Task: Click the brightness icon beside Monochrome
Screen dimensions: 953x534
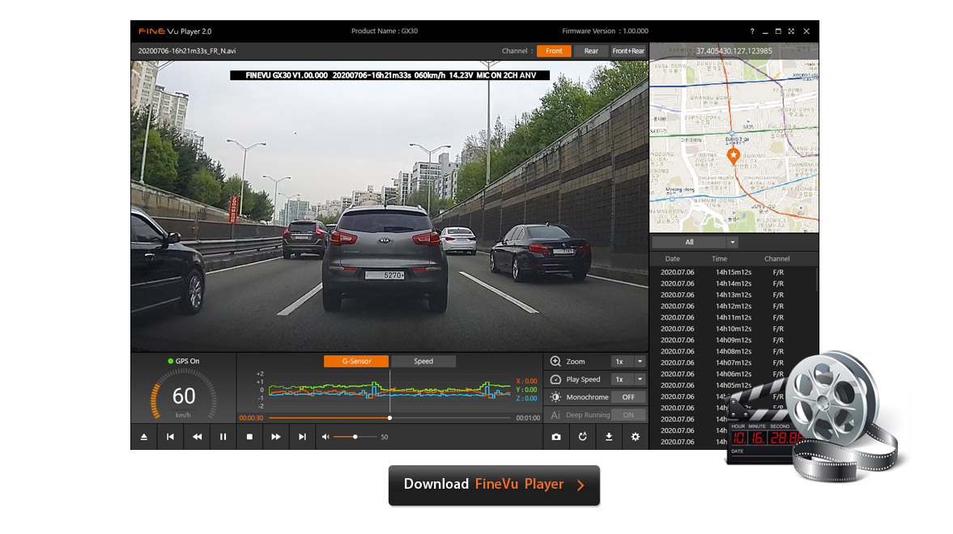Action: tap(555, 396)
